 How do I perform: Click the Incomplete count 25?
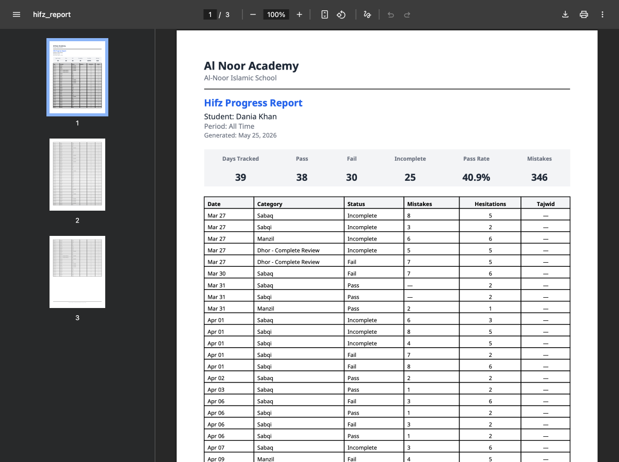[410, 177]
